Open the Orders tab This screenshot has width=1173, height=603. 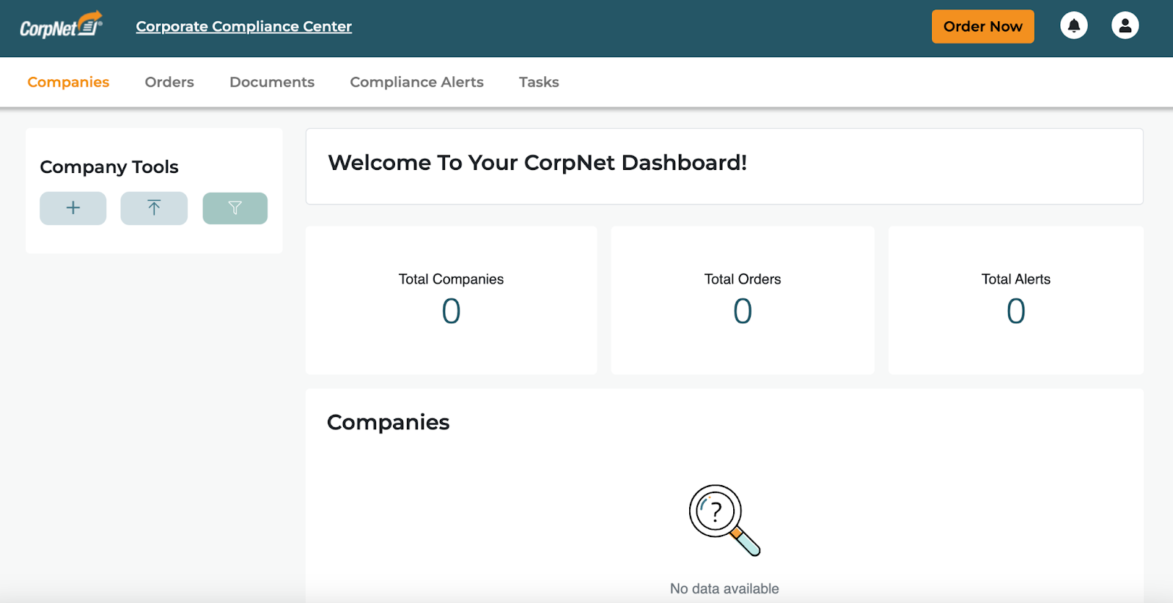click(169, 82)
